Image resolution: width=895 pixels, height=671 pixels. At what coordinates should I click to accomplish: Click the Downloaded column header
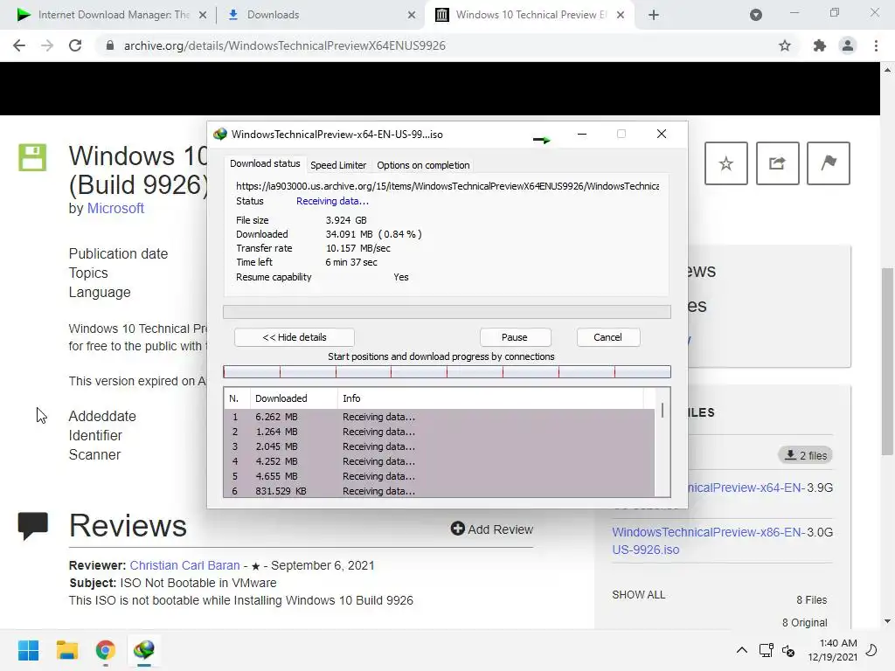tap(294, 398)
